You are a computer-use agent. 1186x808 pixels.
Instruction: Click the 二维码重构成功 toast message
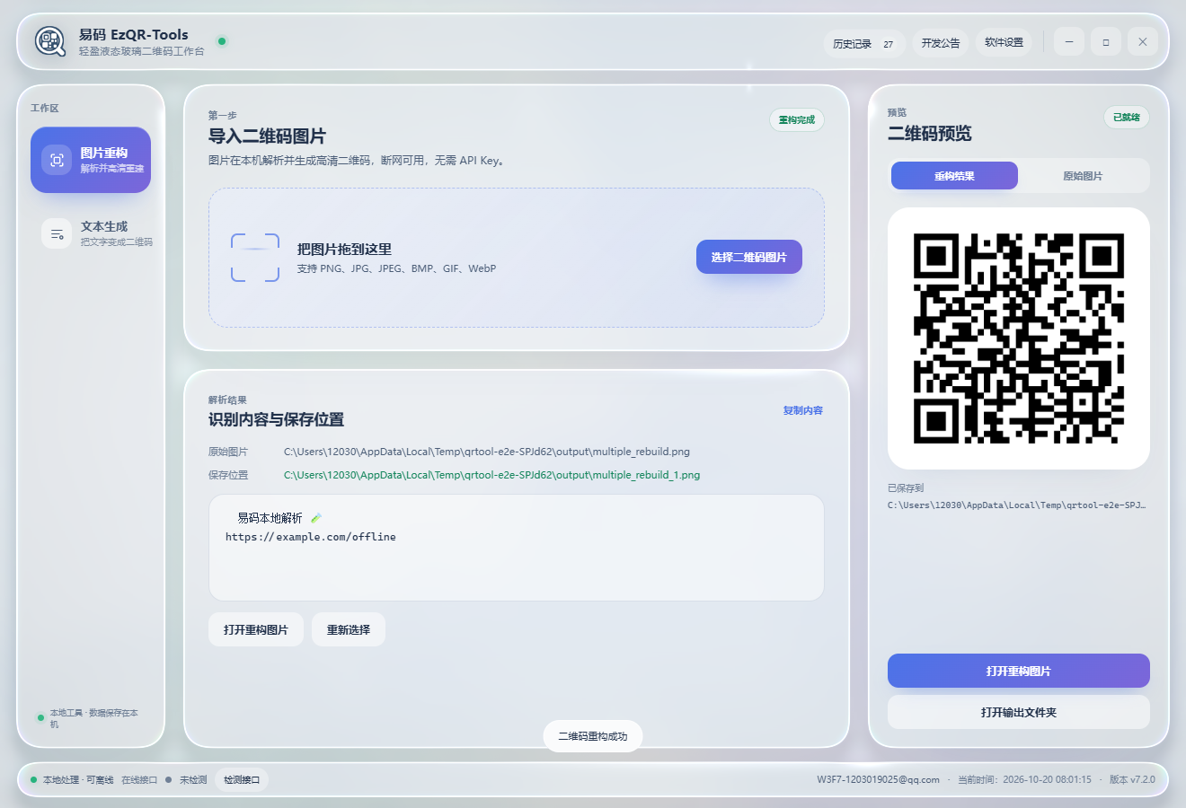[593, 736]
